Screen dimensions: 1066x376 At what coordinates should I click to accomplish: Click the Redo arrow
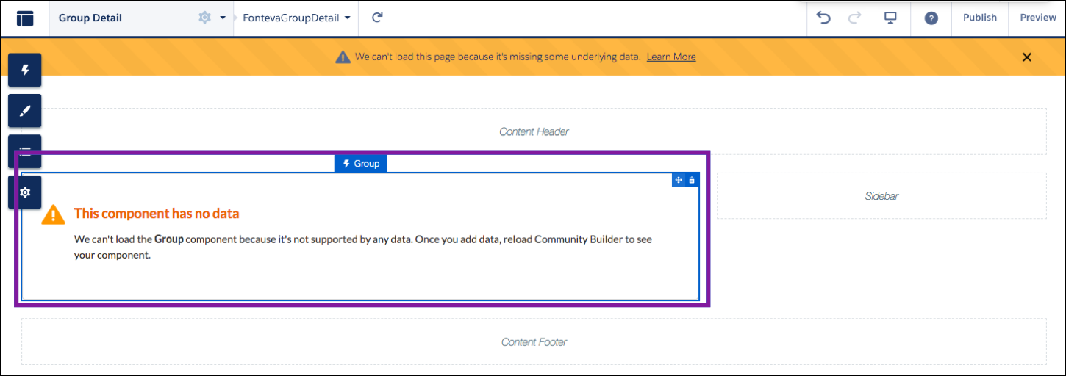pos(854,18)
